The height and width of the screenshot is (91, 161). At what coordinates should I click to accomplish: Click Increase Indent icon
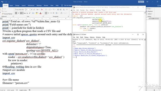[x=61, y=10]
